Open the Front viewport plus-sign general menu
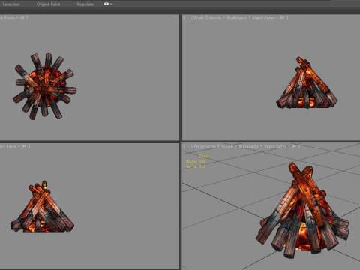 pyautogui.click(x=187, y=17)
